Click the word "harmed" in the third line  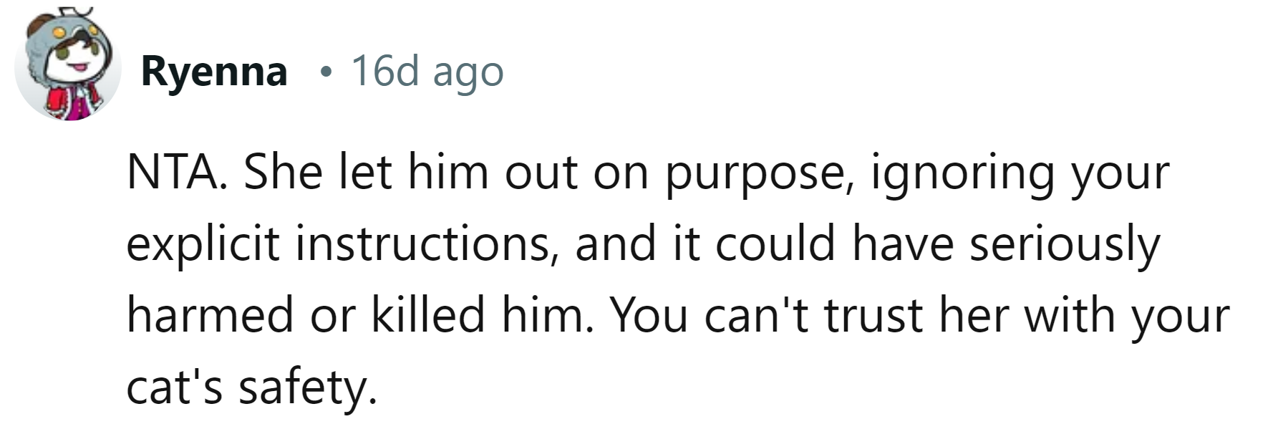(x=210, y=315)
